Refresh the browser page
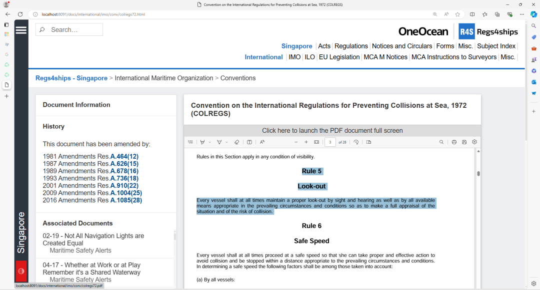 20,14
